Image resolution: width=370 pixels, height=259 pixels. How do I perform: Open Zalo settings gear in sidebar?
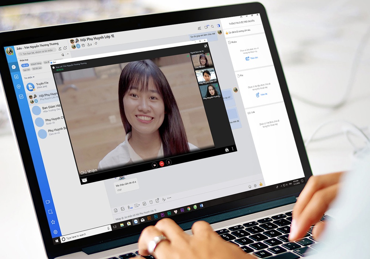coord(55,232)
